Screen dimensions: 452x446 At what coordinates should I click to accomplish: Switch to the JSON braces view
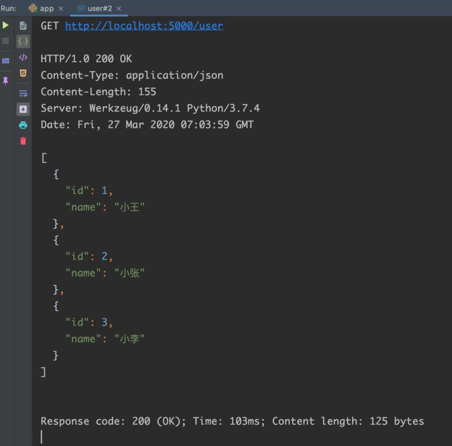pos(23,41)
